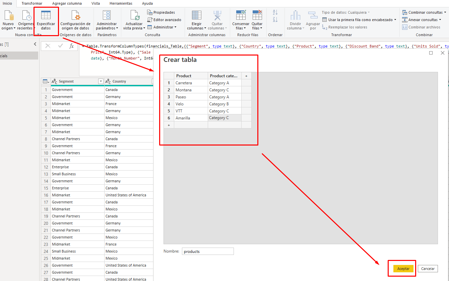Expand Usar la primera fila como encabezado

coord(395,20)
